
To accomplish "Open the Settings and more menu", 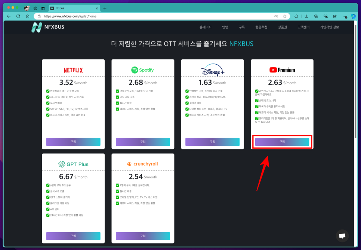I will pos(345,16).
